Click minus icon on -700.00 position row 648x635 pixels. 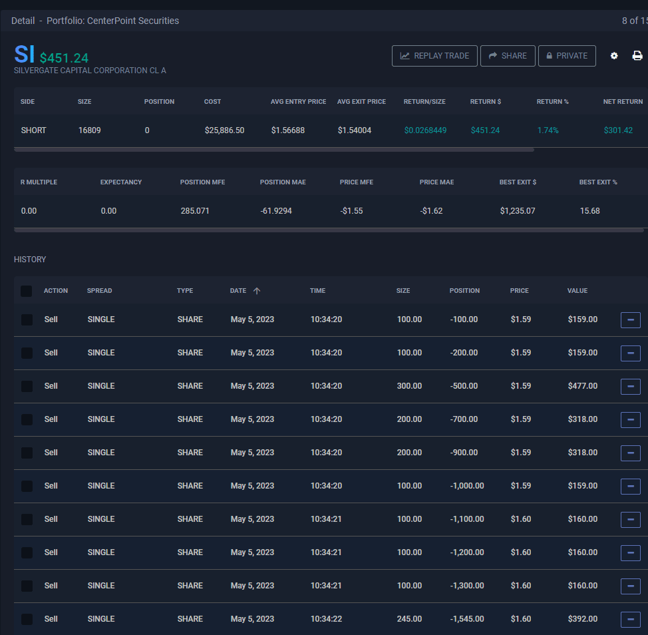click(630, 420)
